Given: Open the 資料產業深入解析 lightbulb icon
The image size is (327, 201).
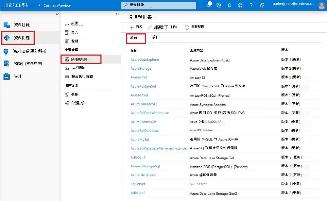Looking at the screenshot, I should tap(6, 52).
